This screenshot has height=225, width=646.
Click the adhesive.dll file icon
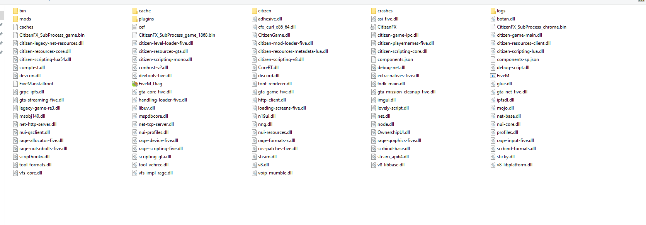254,19
